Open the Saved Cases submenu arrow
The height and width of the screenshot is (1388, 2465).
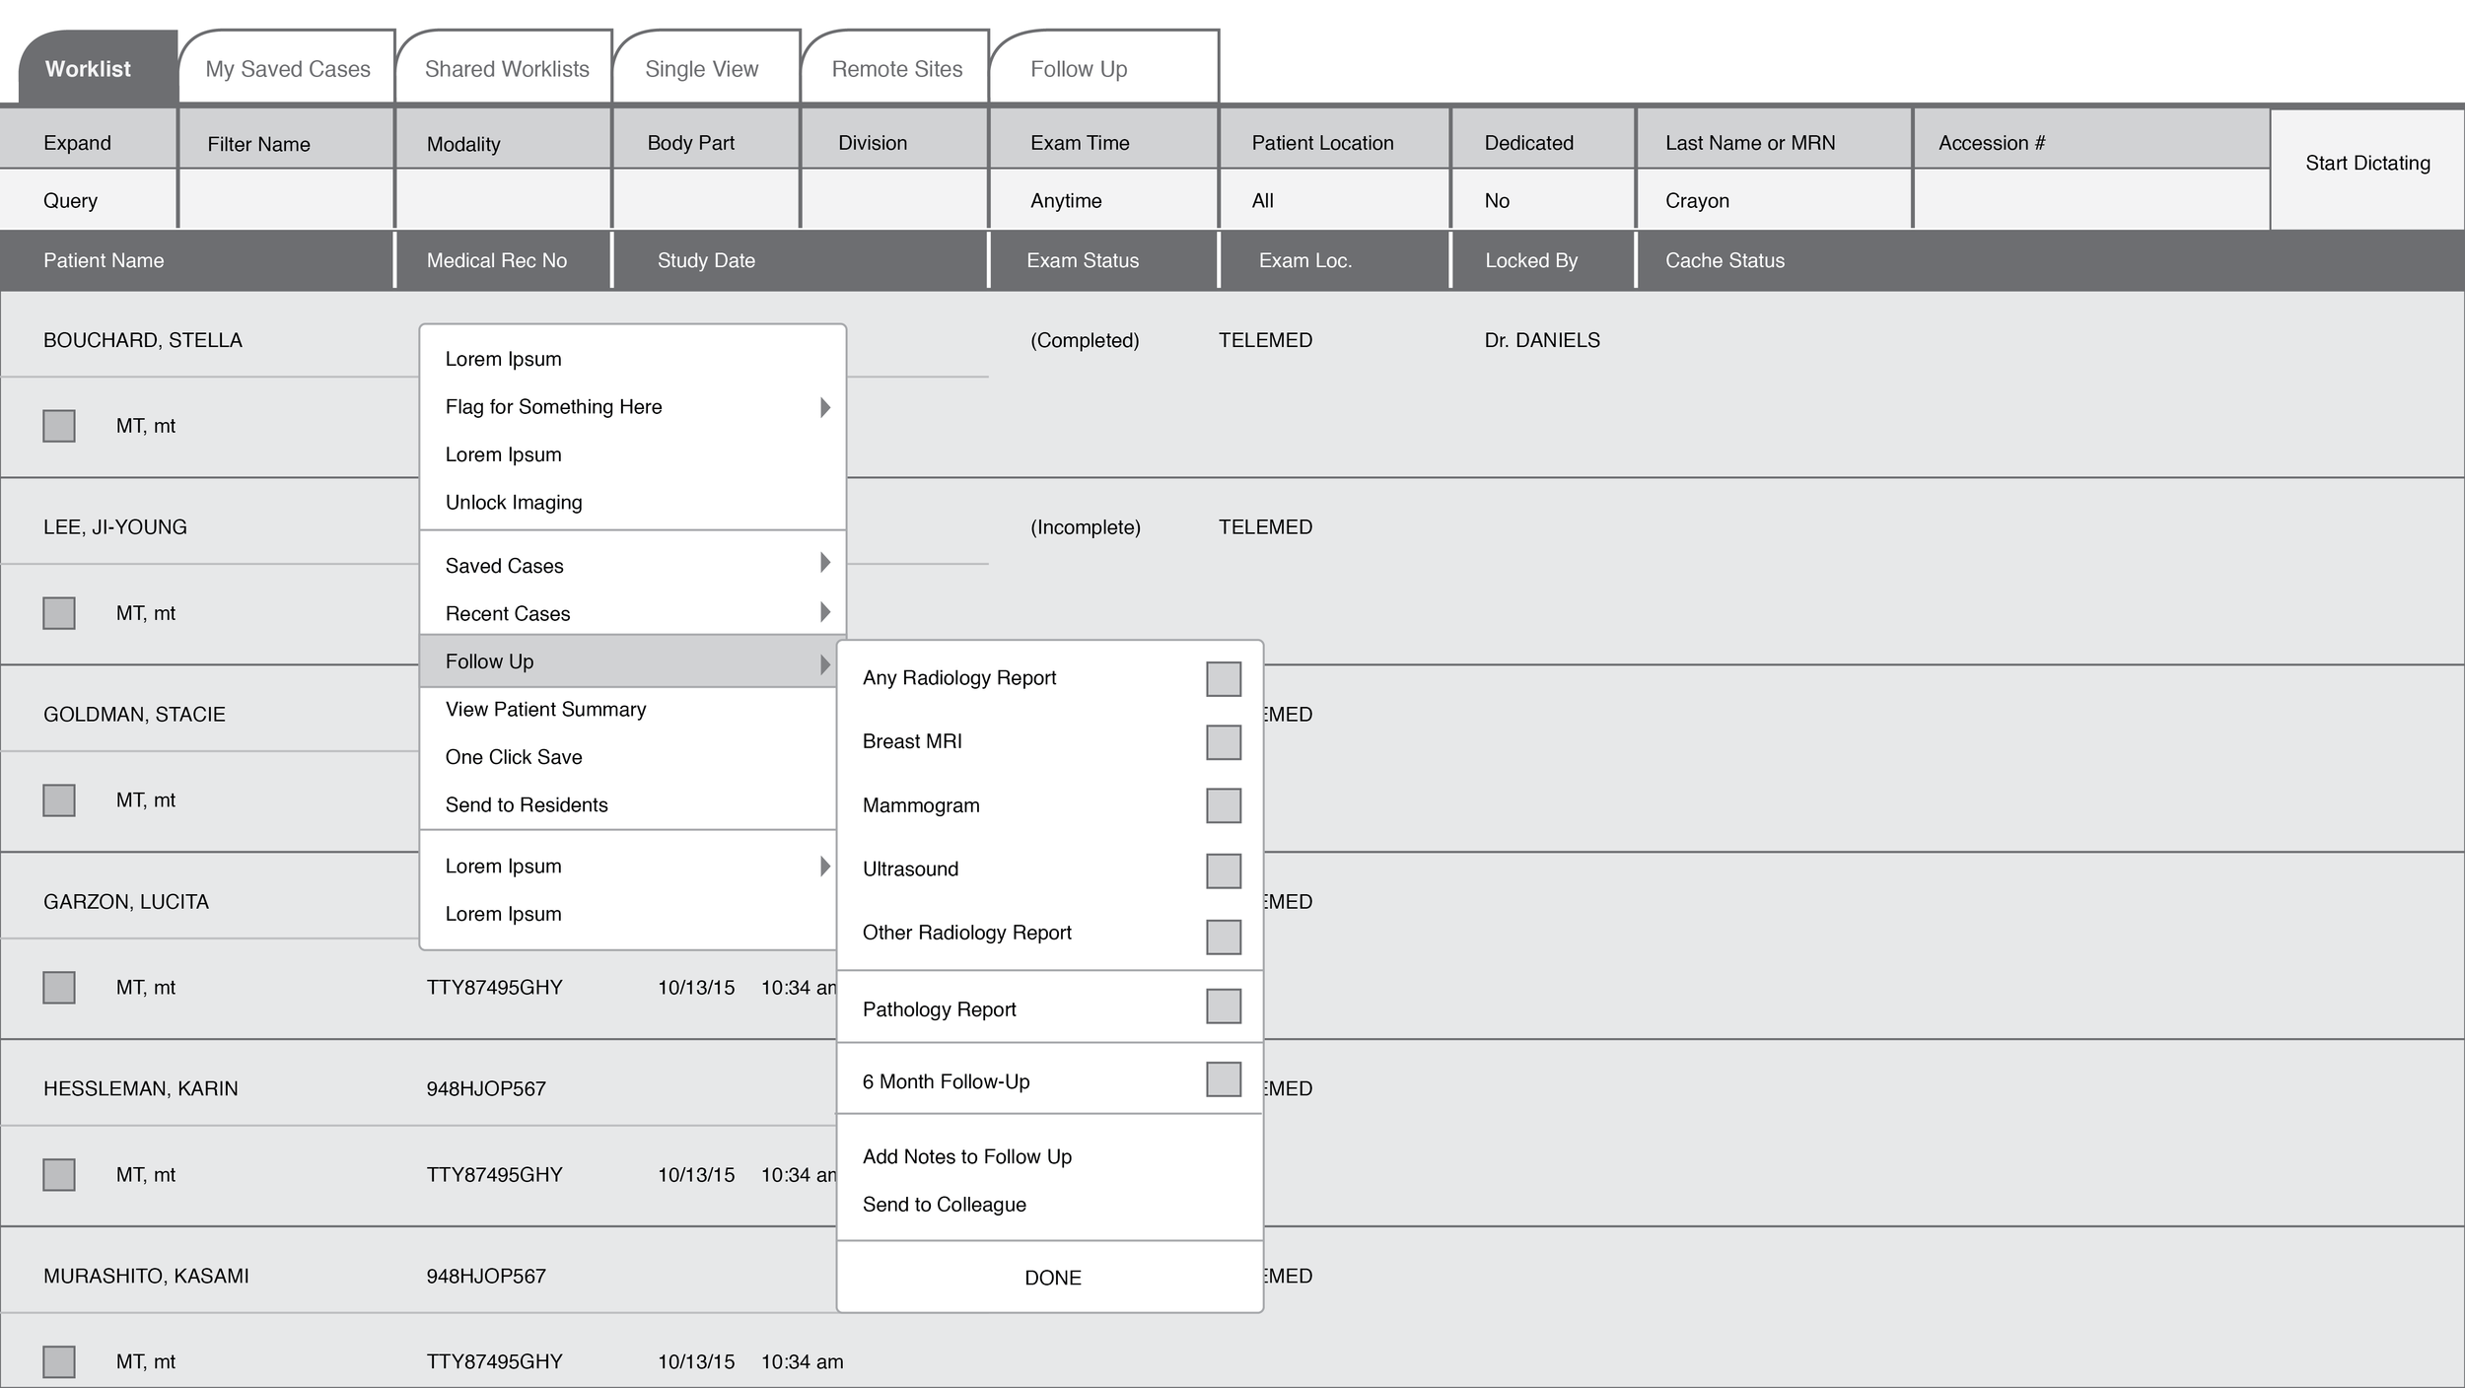tap(825, 562)
